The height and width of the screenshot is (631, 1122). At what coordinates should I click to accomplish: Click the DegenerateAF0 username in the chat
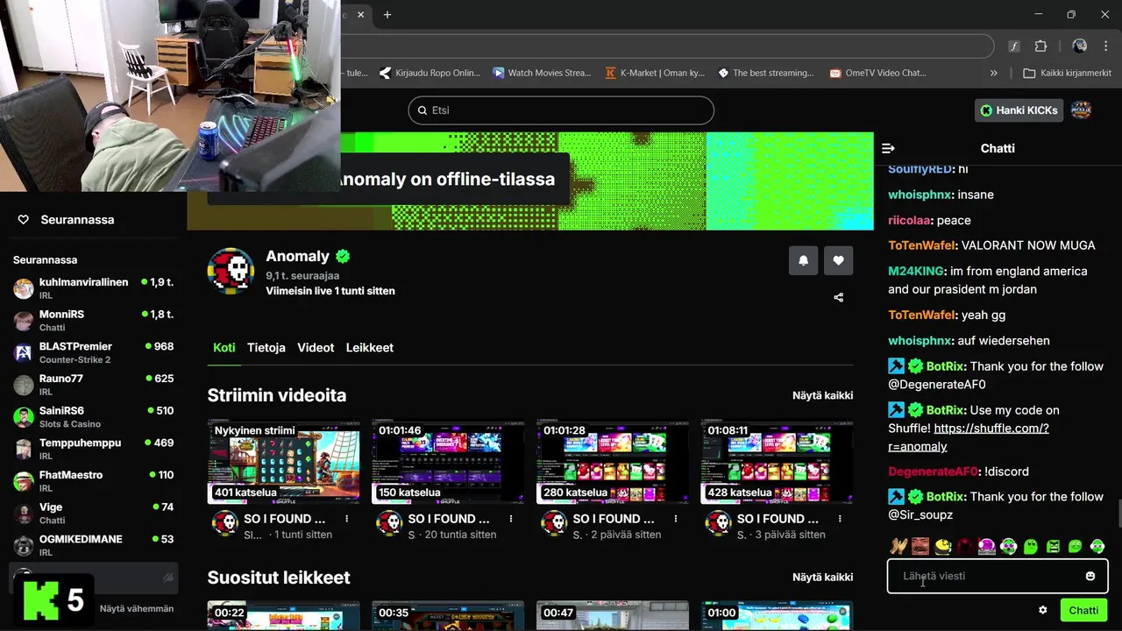[933, 471]
